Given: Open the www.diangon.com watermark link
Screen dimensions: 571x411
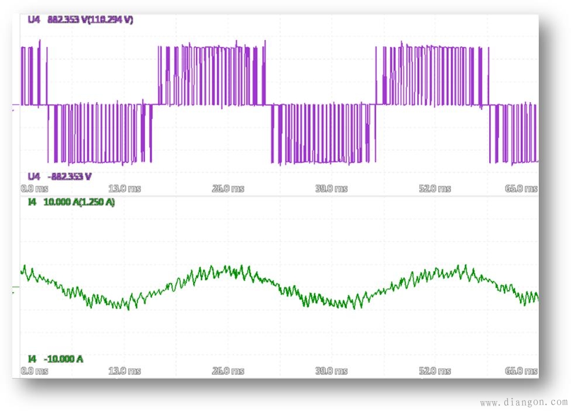Looking at the screenshot, I should (x=523, y=402).
